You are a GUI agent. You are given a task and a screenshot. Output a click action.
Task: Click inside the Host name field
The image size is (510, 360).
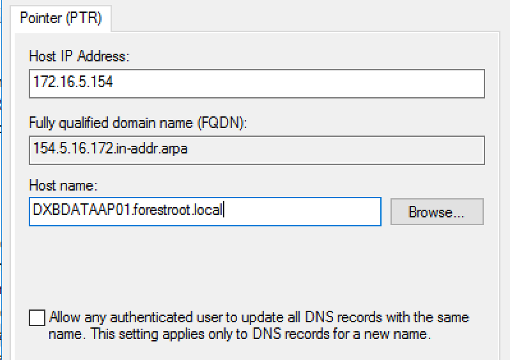(x=205, y=211)
